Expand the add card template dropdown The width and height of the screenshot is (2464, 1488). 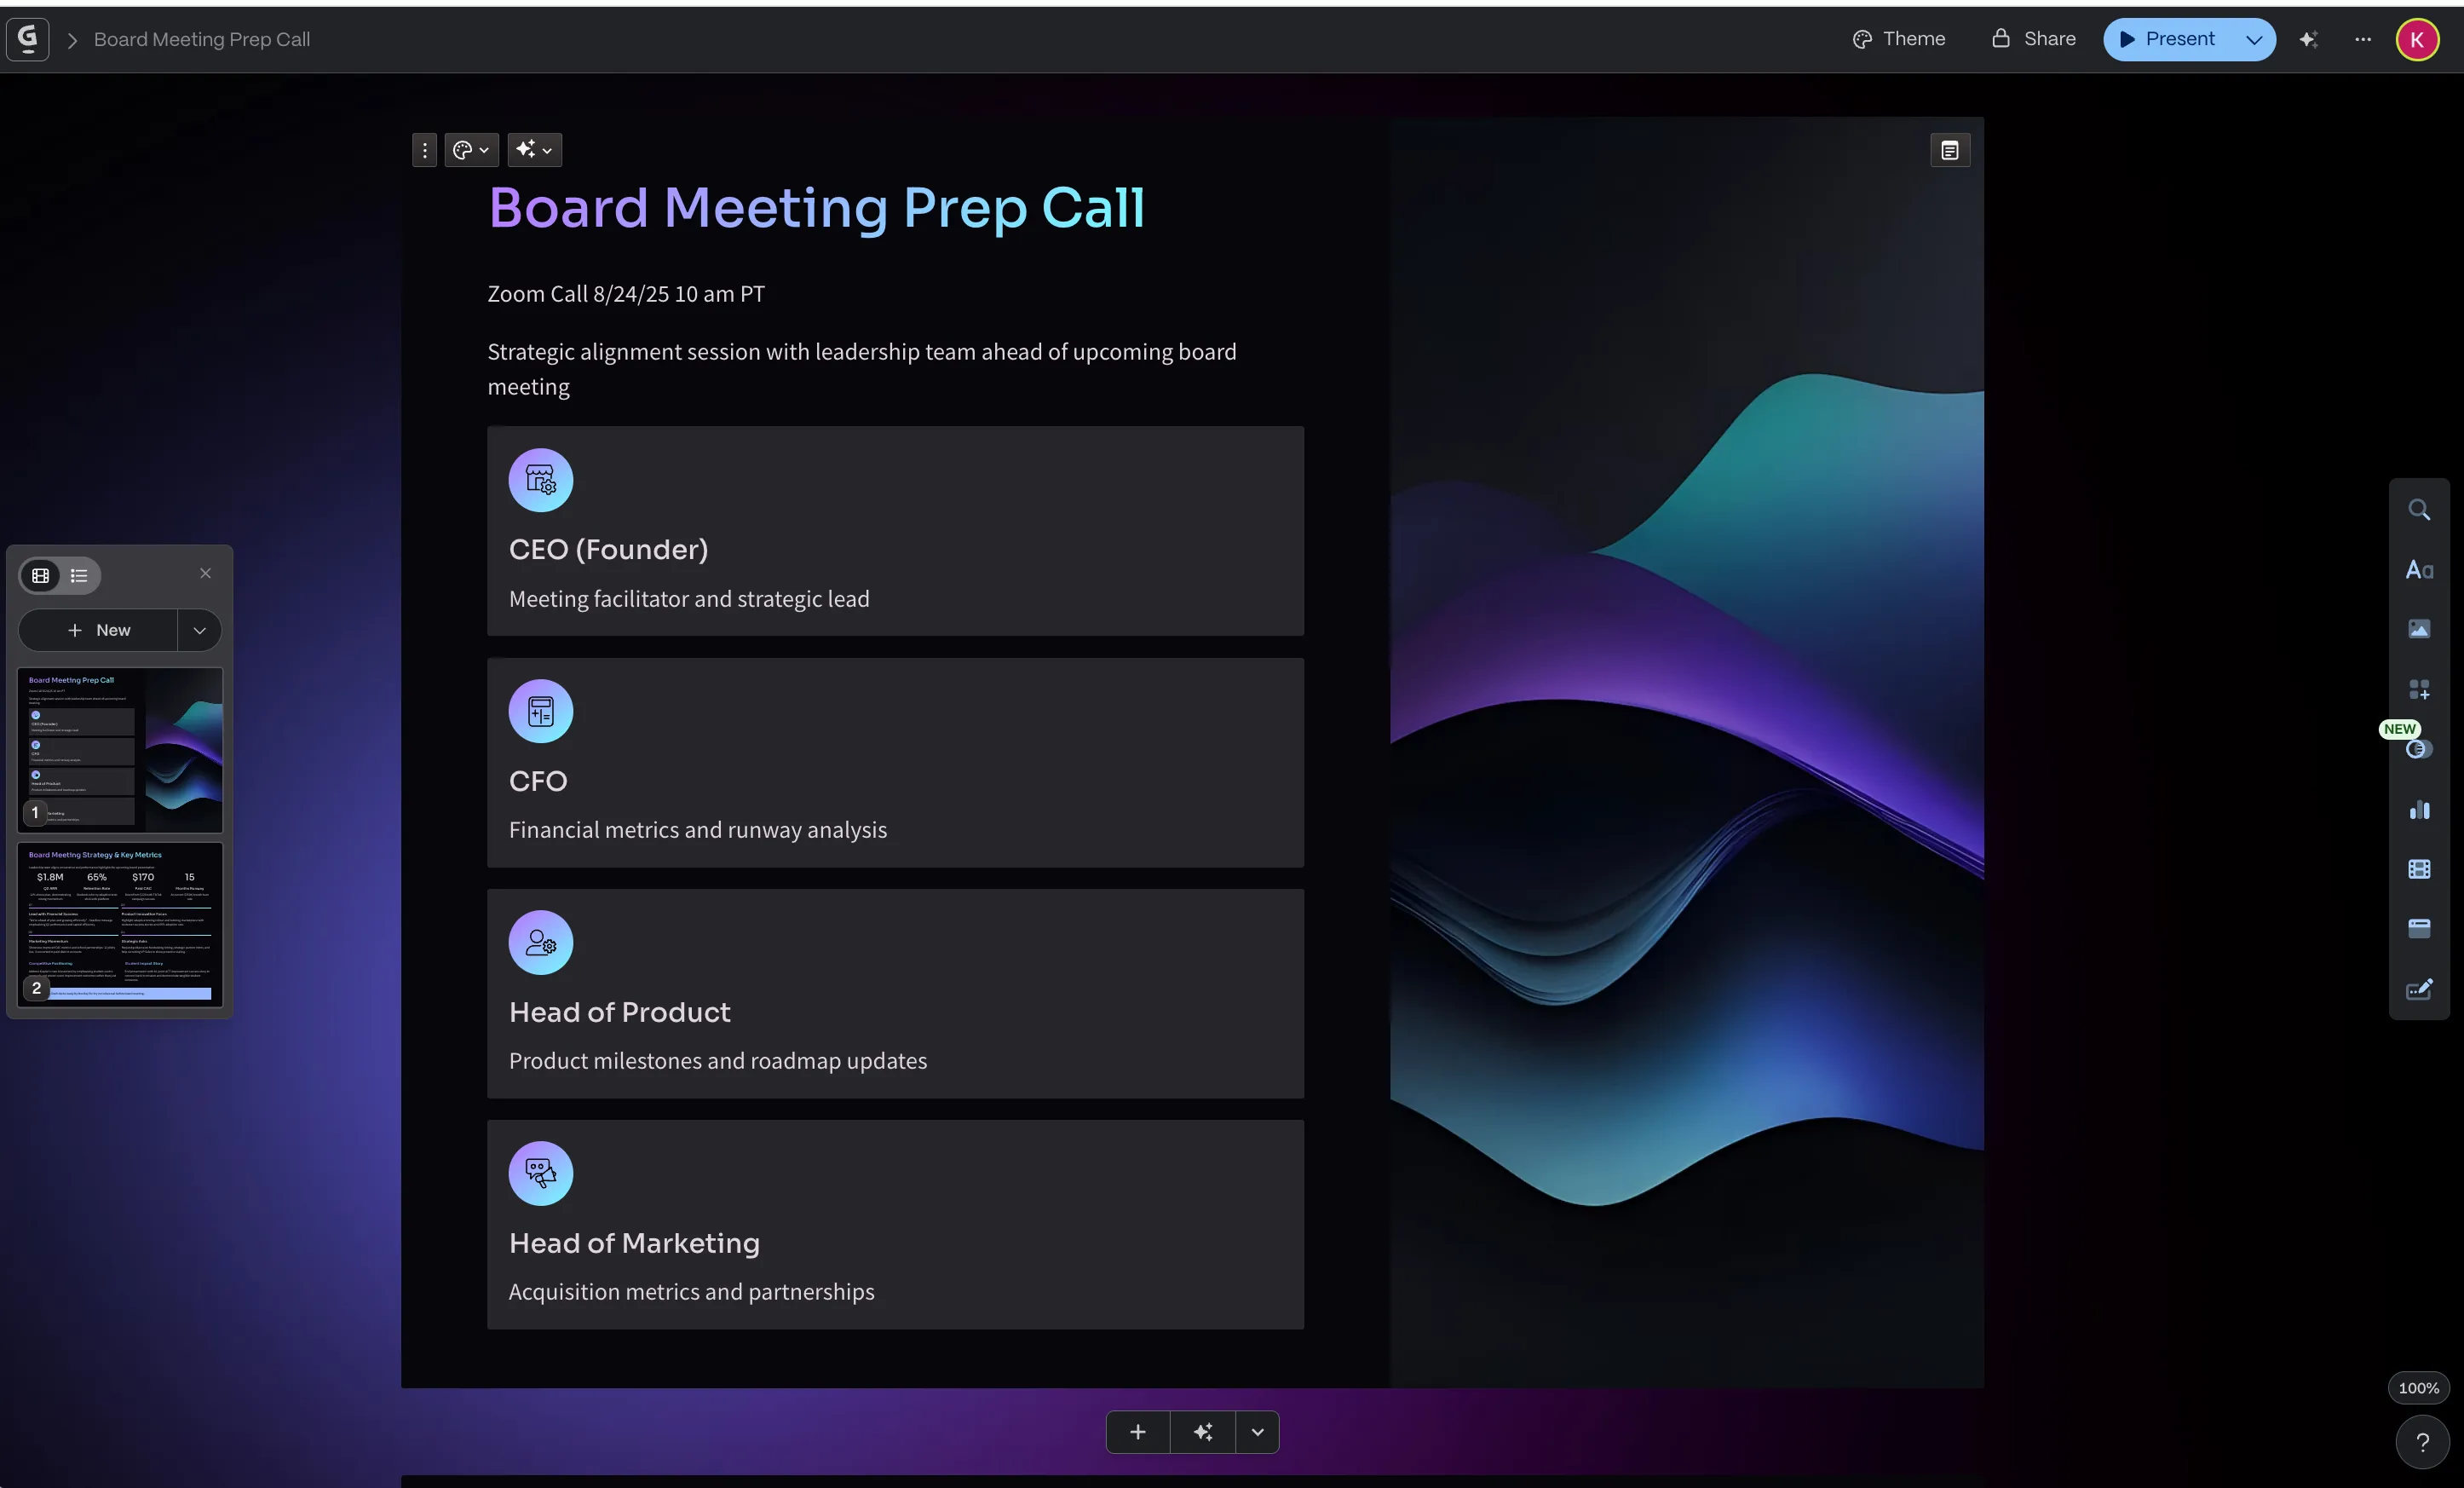[1257, 1432]
